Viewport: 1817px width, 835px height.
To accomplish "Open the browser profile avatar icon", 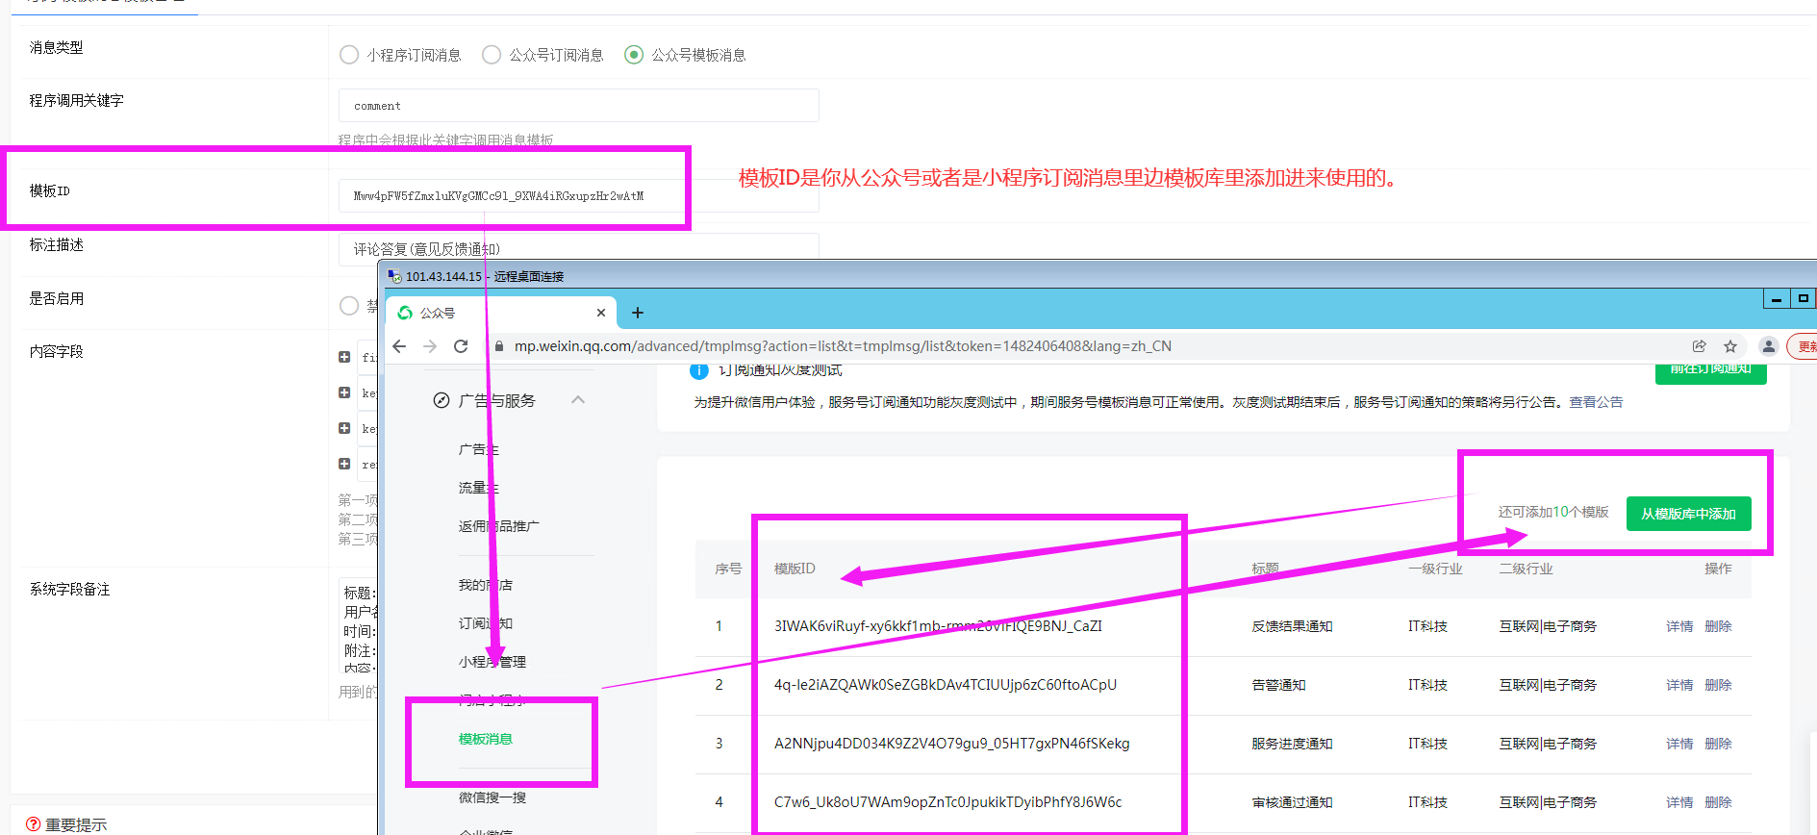I will point(1768,346).
